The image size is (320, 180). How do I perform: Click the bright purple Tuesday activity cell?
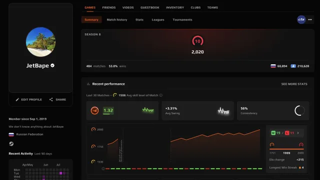coord(61,173)
